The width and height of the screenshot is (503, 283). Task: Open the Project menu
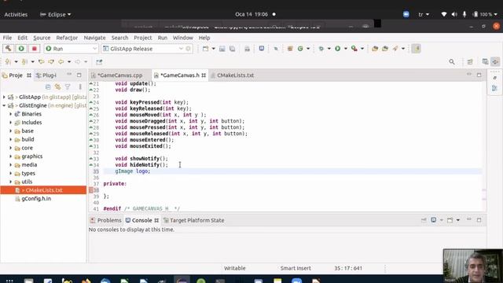click(143, 38)
